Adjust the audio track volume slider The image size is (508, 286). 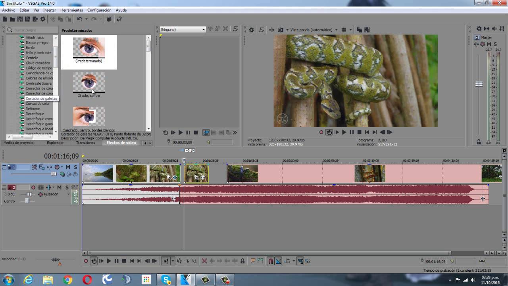[29, 194]
